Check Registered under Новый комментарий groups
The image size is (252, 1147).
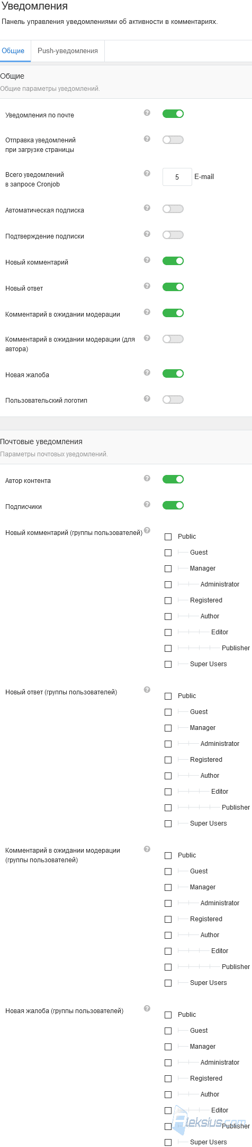[x=168, y=600]
